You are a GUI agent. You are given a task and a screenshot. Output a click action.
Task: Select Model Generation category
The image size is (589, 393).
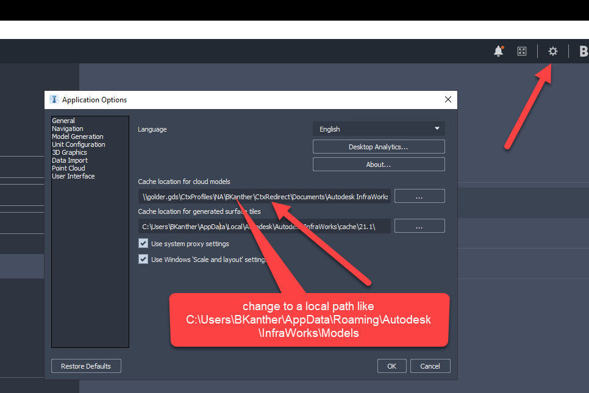point(77,136)
